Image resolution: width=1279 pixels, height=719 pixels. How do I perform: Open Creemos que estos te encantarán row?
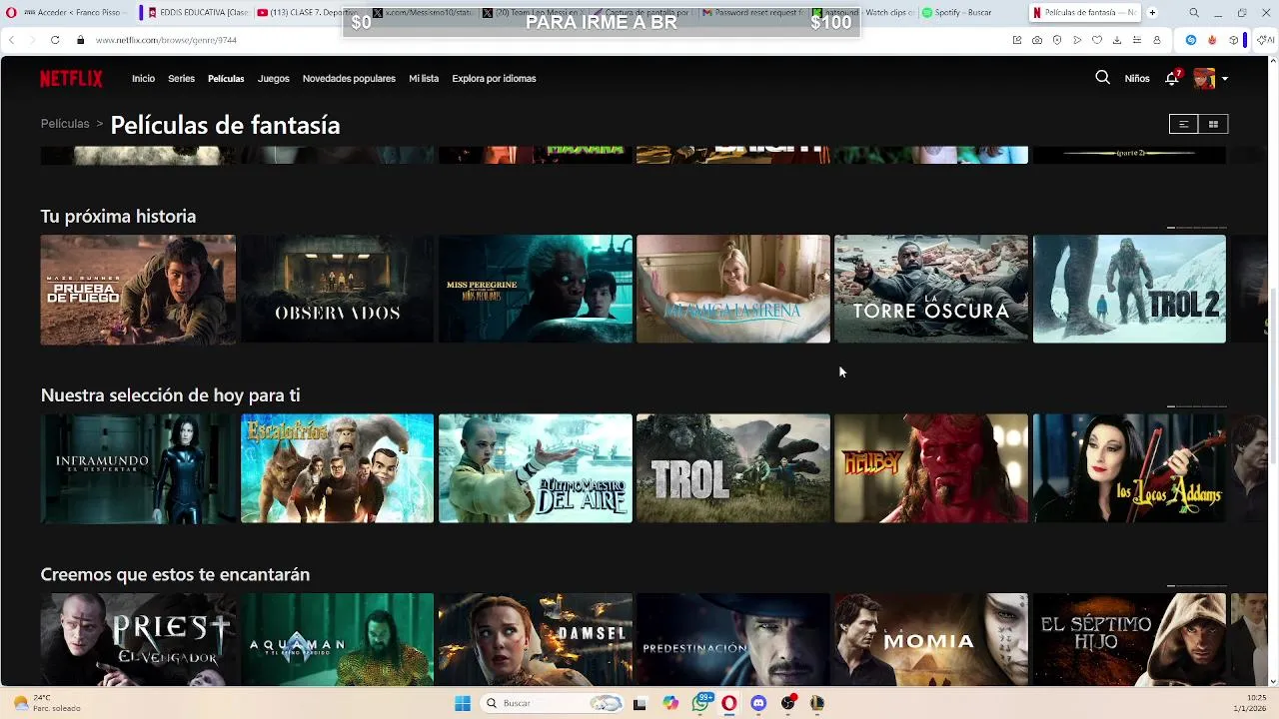(x=175, y=574)
